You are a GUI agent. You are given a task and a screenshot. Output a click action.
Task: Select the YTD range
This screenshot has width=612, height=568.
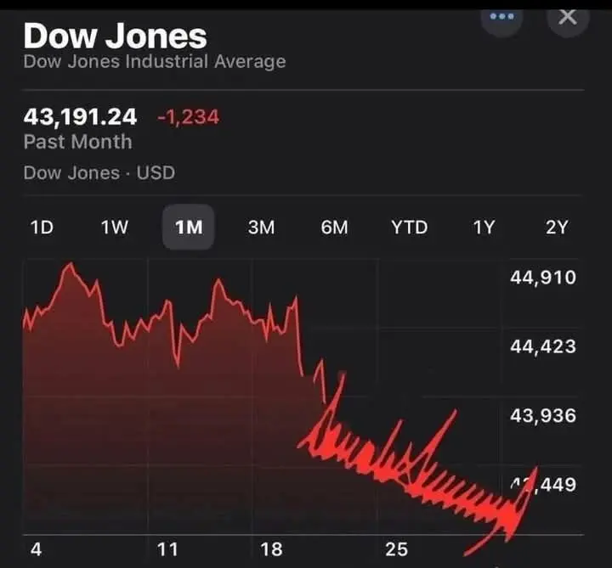[x=409, y=228]
